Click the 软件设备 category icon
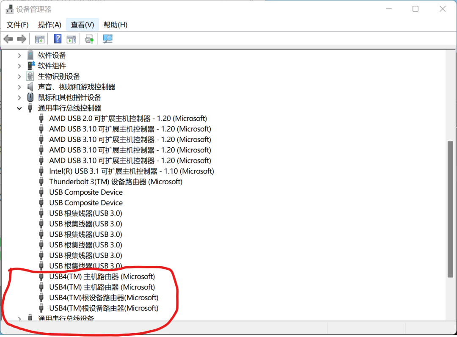457x337 pixels. pos(30,55)
